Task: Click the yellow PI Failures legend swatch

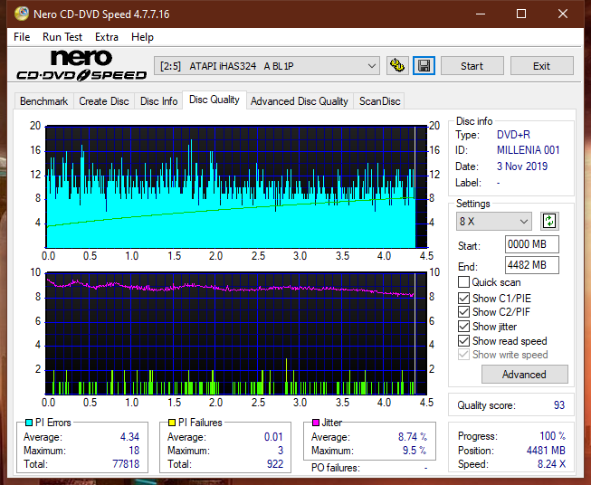Action: (172, 423)
